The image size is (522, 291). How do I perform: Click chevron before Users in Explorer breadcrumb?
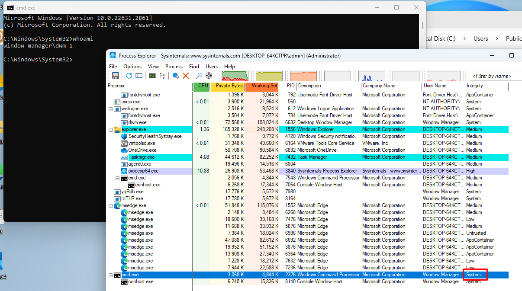(x=464, y=38)
